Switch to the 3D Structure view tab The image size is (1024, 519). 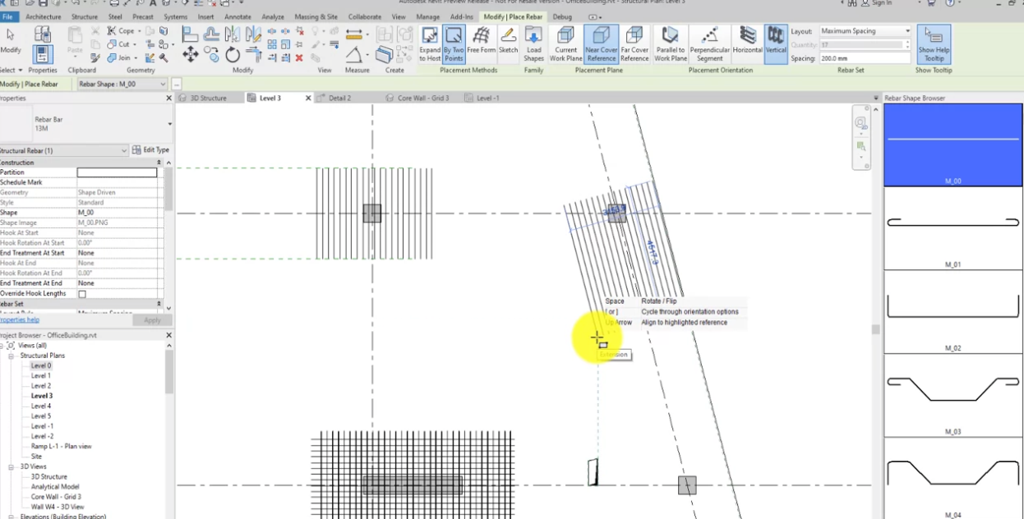(x=208, y=98)
